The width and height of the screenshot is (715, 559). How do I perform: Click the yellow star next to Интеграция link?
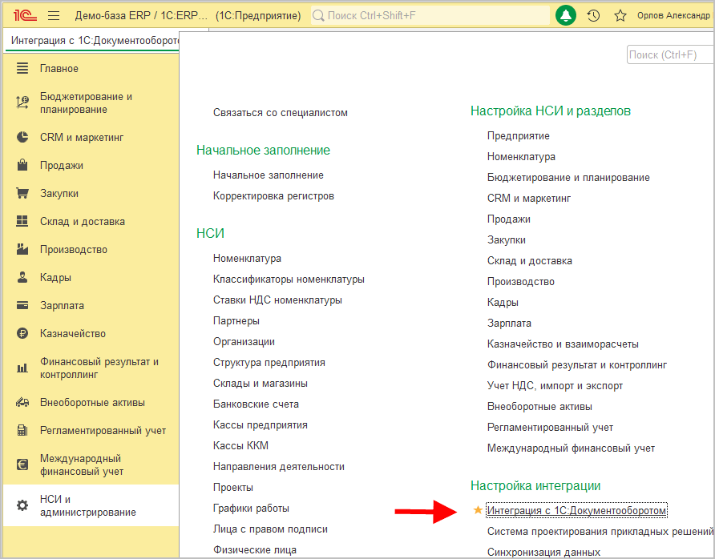click(478, 510)
